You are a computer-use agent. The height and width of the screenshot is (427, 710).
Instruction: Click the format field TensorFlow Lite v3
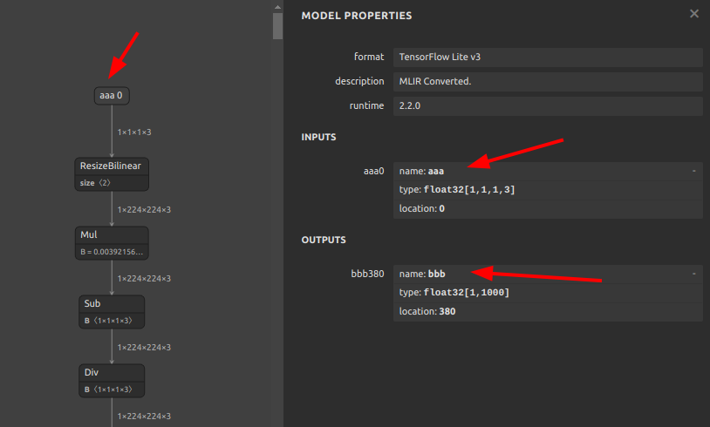(x=548, y=57)
